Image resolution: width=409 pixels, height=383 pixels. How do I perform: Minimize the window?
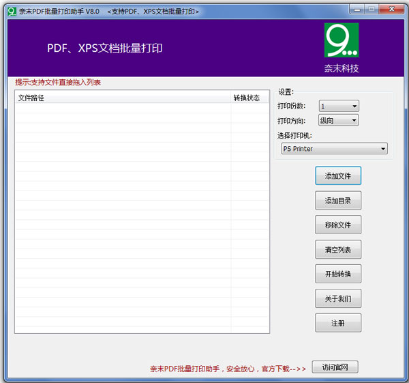(357, 10)
